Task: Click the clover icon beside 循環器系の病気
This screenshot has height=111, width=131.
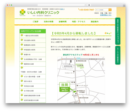Action: pyautogui.click(x=22, y=45)
